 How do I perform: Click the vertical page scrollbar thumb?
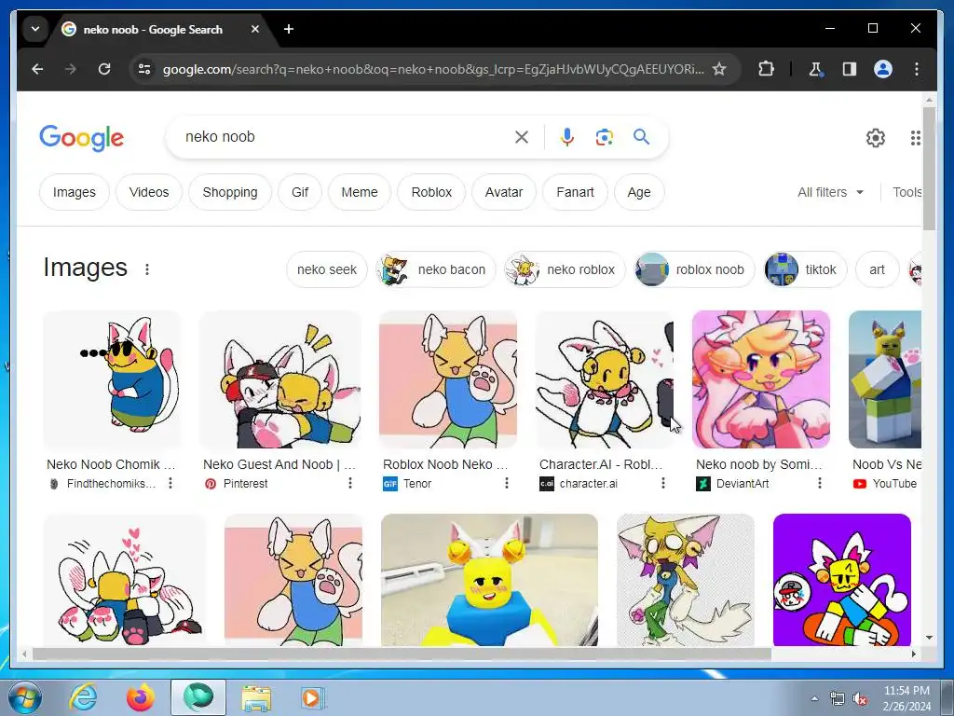[929, 169]
